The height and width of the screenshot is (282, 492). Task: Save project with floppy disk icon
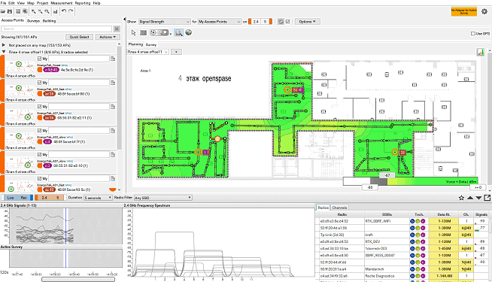pyautogui.click(x=10, y=11)
